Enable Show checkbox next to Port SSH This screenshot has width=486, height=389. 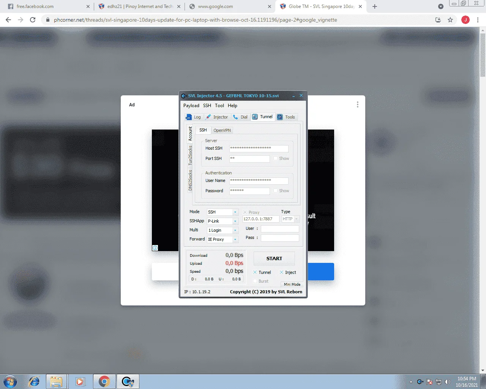pos(275,158)
